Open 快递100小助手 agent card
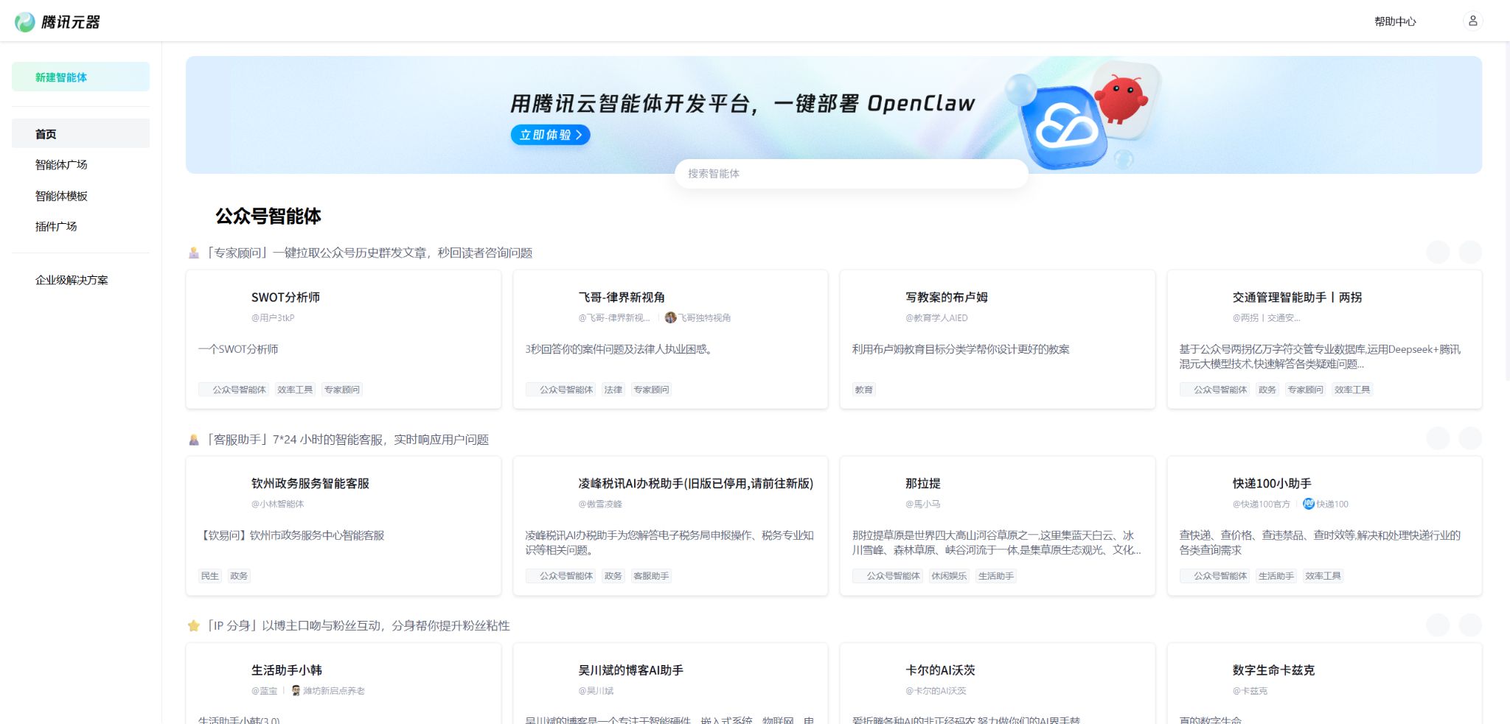Screen dimensions: 1510x724 pyautogui.click(x=1324, y=526)
